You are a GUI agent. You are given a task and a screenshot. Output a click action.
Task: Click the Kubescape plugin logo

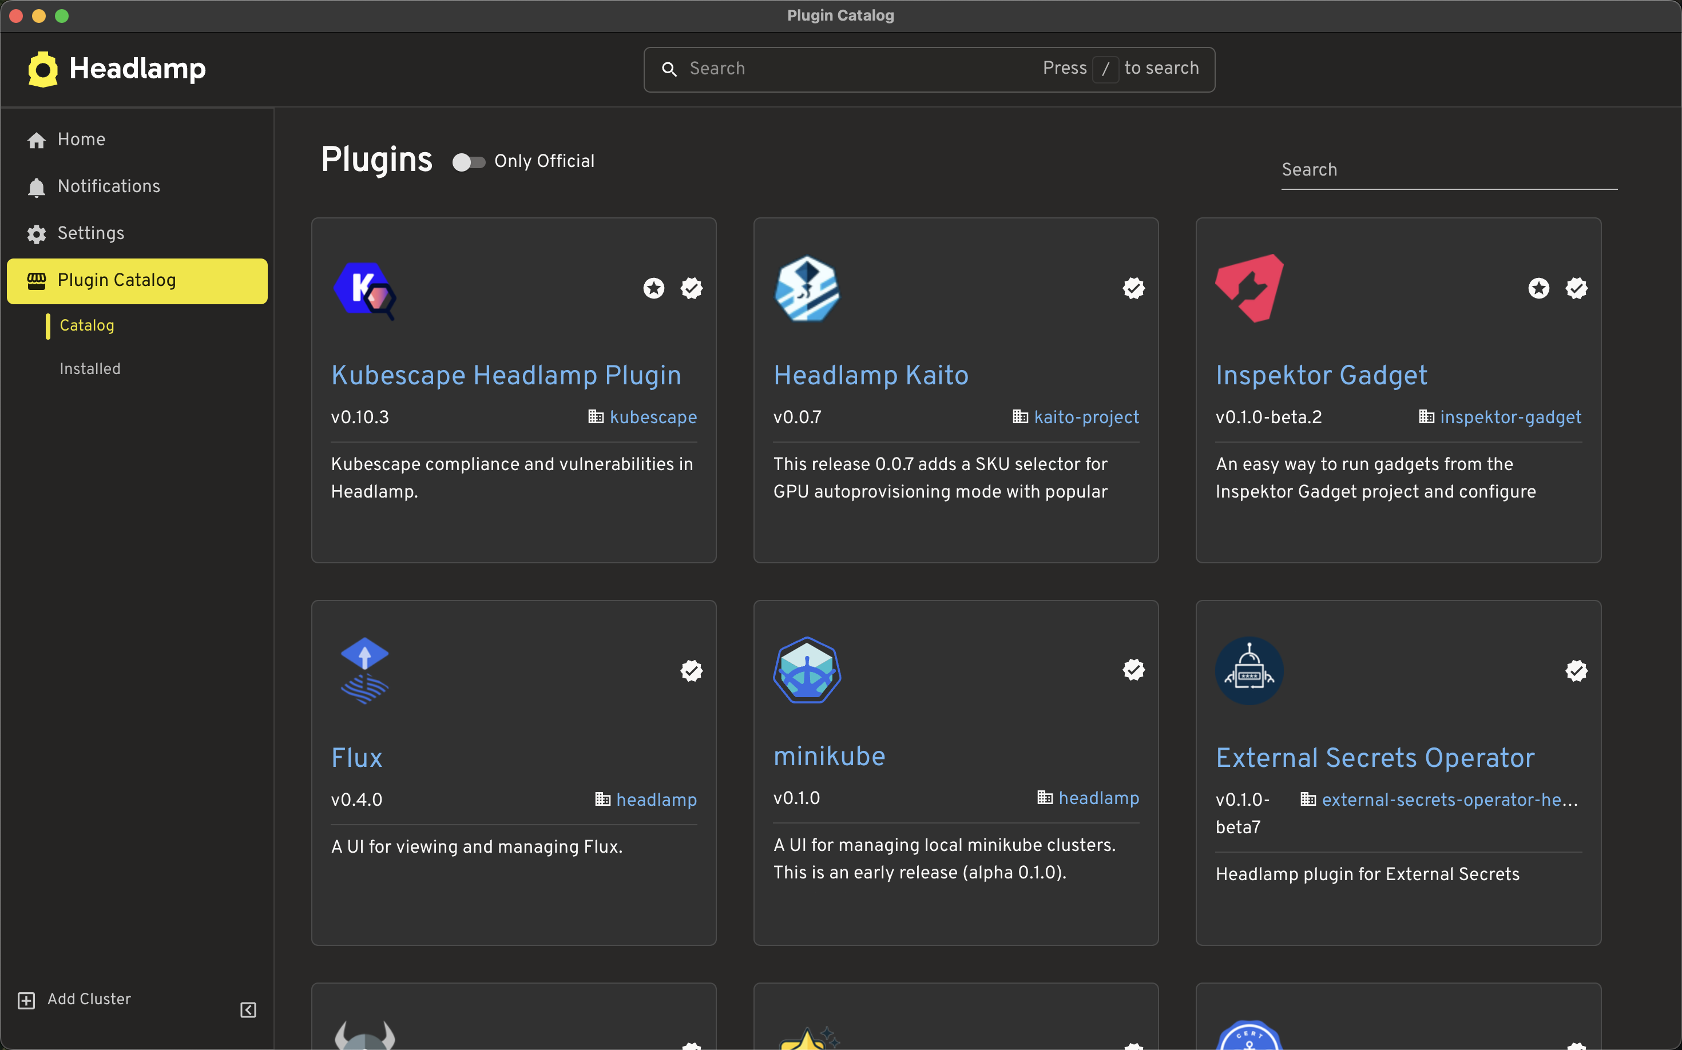[364, 291]
